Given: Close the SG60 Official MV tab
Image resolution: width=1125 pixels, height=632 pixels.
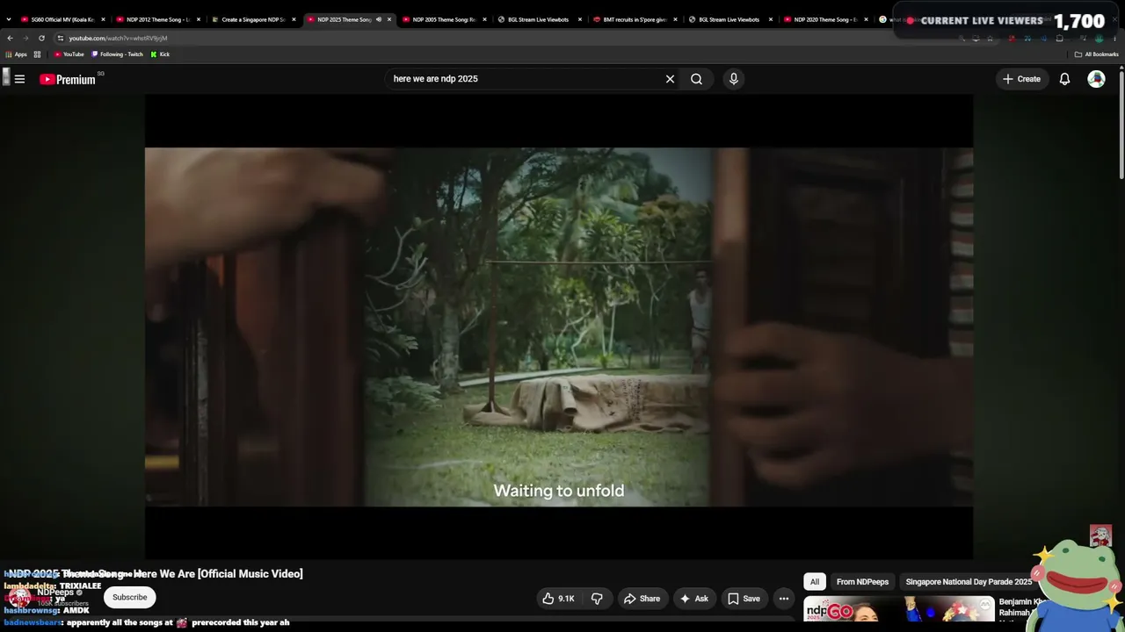Looking at the screenshot, I should tap(103, 19).
